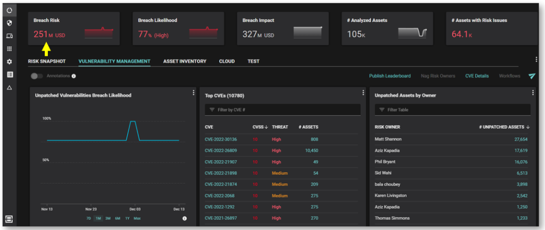Click 10,450 assets count for CVE-2022-26809

[x=311, y=151]
